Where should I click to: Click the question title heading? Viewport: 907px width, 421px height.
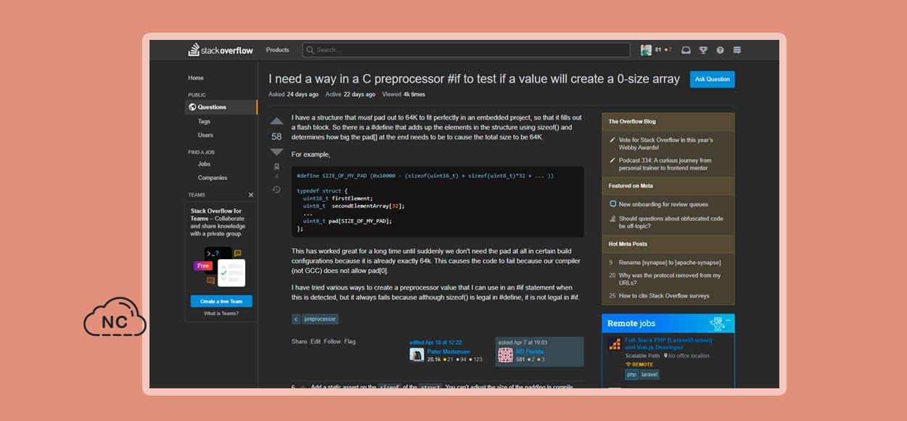point(475,79)
